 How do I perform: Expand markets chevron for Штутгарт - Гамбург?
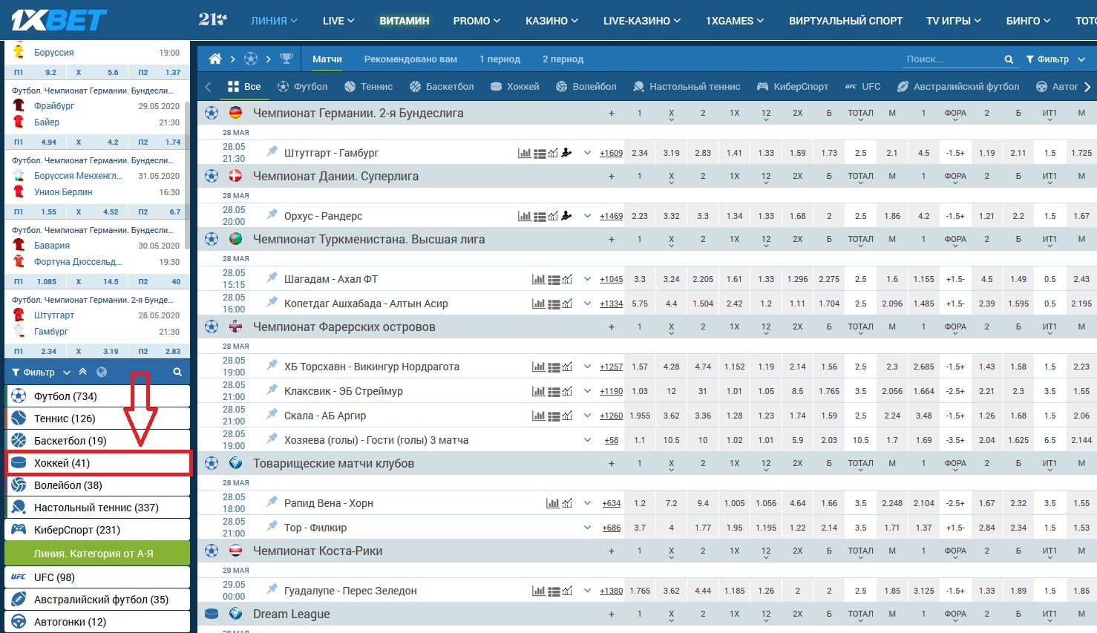coord(587,153)
